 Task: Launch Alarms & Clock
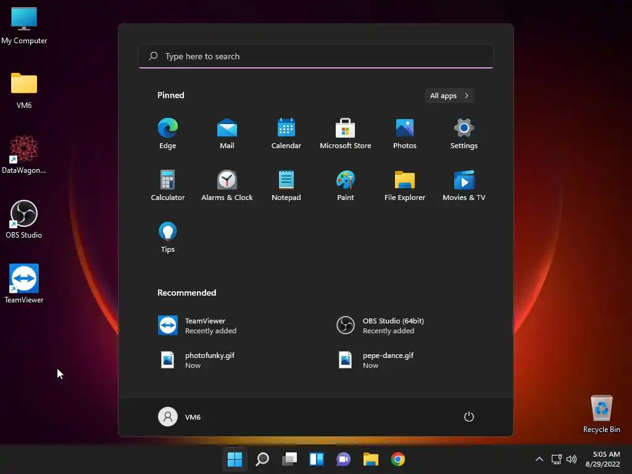point(227,185)
